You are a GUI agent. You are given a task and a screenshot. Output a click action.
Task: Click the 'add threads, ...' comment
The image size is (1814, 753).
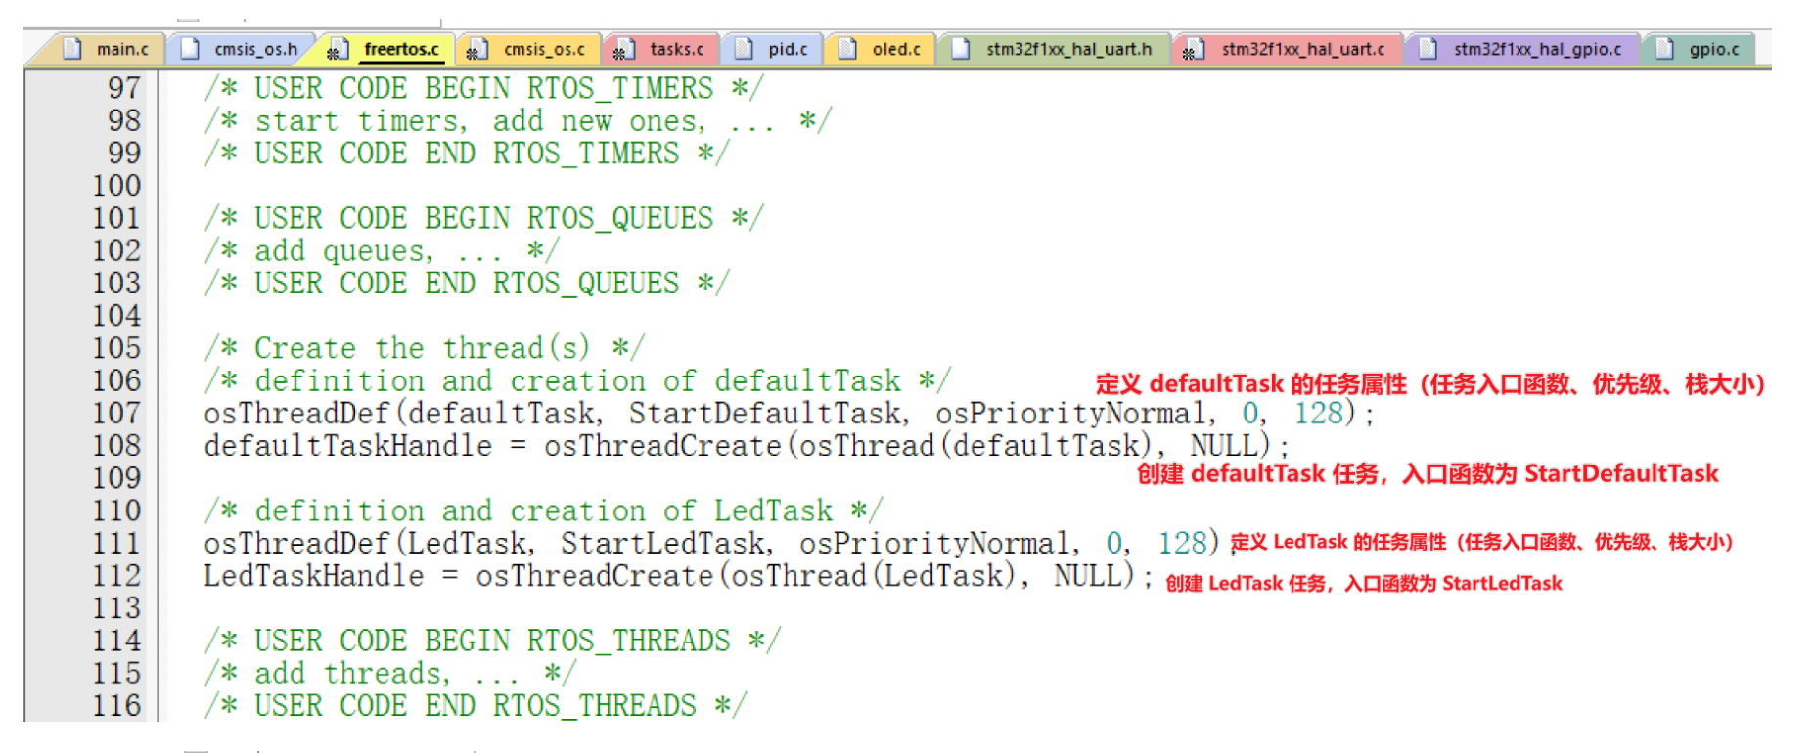pyautogui.click(x=390, y=673)
